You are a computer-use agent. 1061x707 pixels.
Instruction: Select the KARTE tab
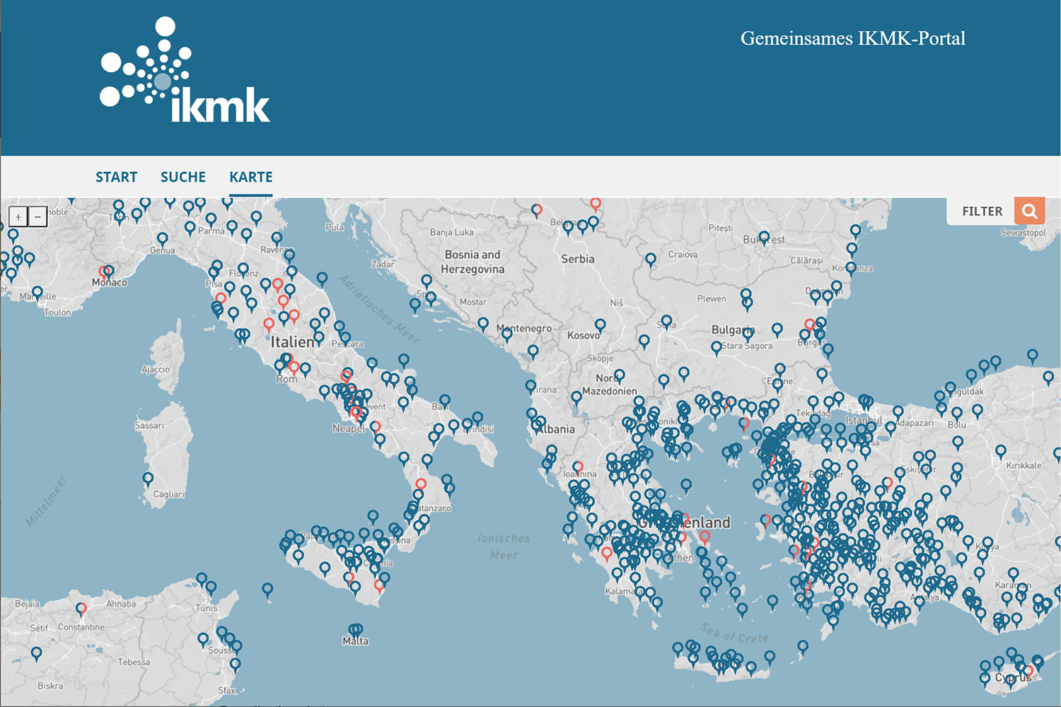click(x=251, y=177)
